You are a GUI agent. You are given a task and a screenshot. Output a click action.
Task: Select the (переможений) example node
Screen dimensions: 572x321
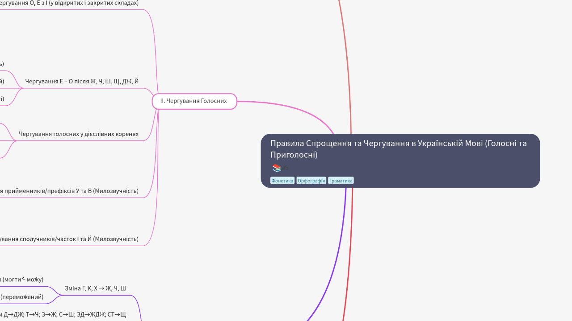(x=21, y=297)
